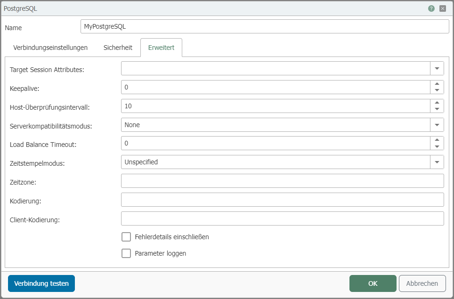Toggle Parameter loggen checkbox
Viewport: 454px width, 299px height.
tap(126, 253)
